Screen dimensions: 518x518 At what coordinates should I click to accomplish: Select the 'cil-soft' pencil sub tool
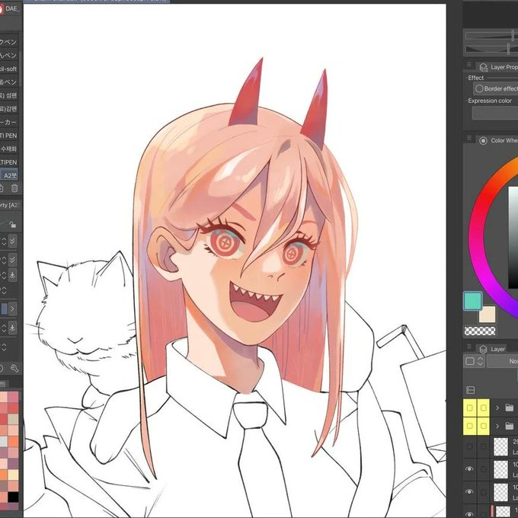[x=9, y=69]
